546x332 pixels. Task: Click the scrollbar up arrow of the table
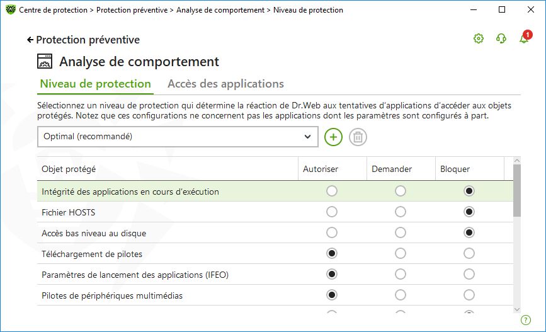(x=517, y=161)
